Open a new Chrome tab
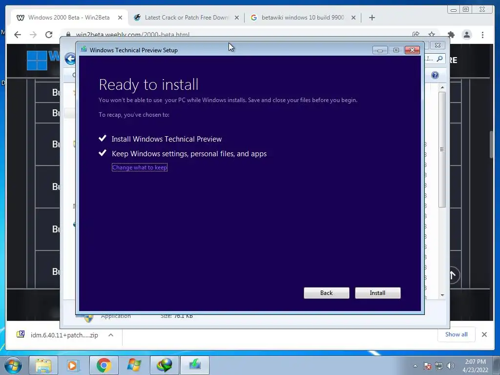The height and width of the screenshot is (375, 500). pyautogui.click(x=372, y=18)
